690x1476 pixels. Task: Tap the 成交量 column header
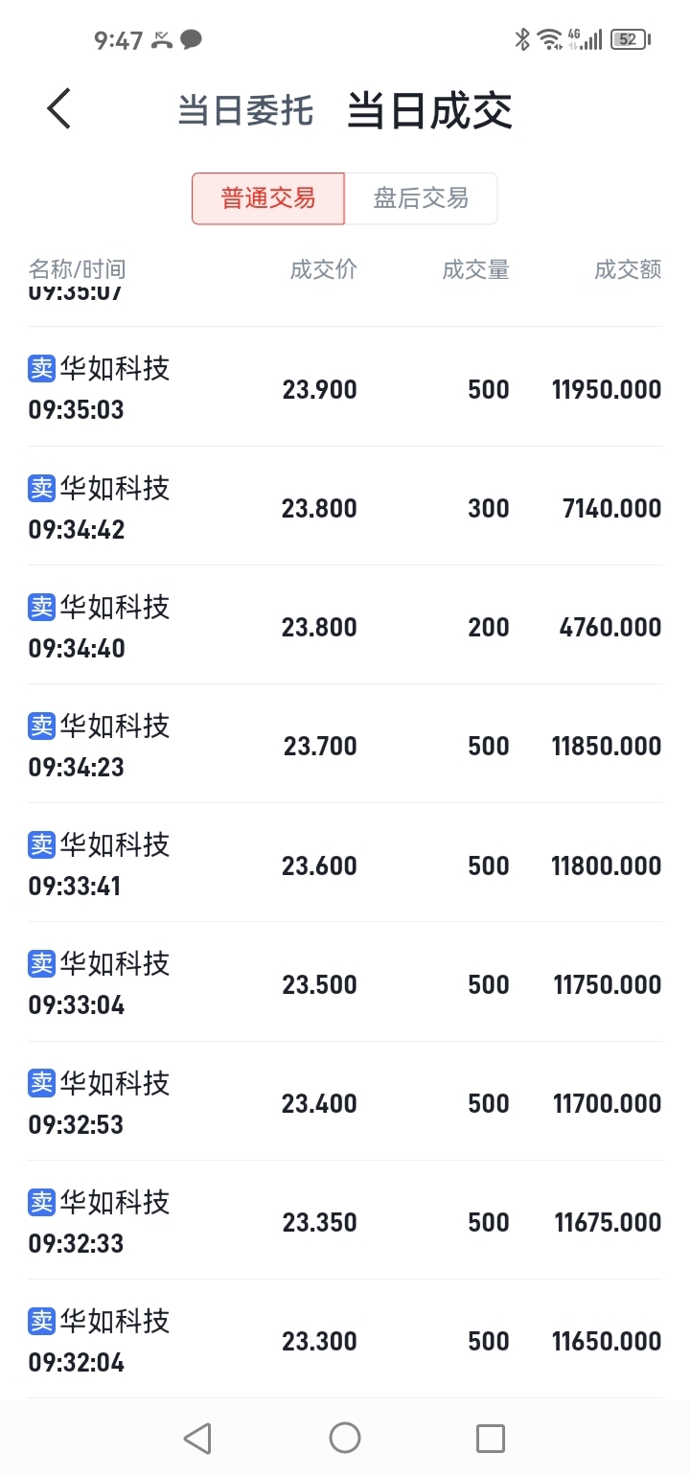coord(475,269)
